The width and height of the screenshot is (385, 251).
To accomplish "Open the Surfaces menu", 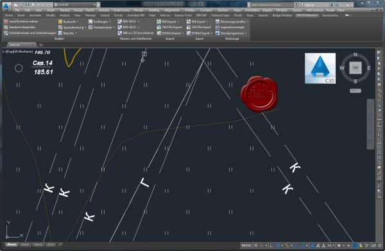I will 103,10.
